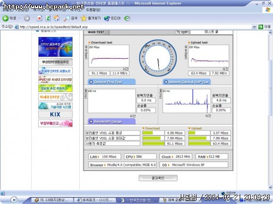
Task: Select the 63.4 Mbps upload value
Action: click(199, 73)
